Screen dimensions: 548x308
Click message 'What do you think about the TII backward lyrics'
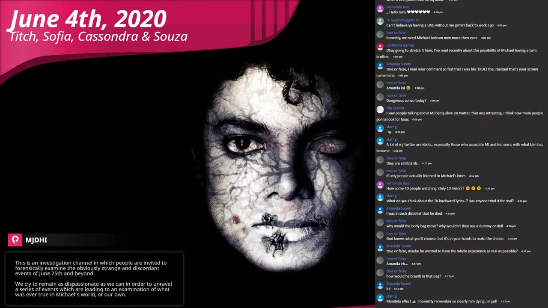(450, 201)
